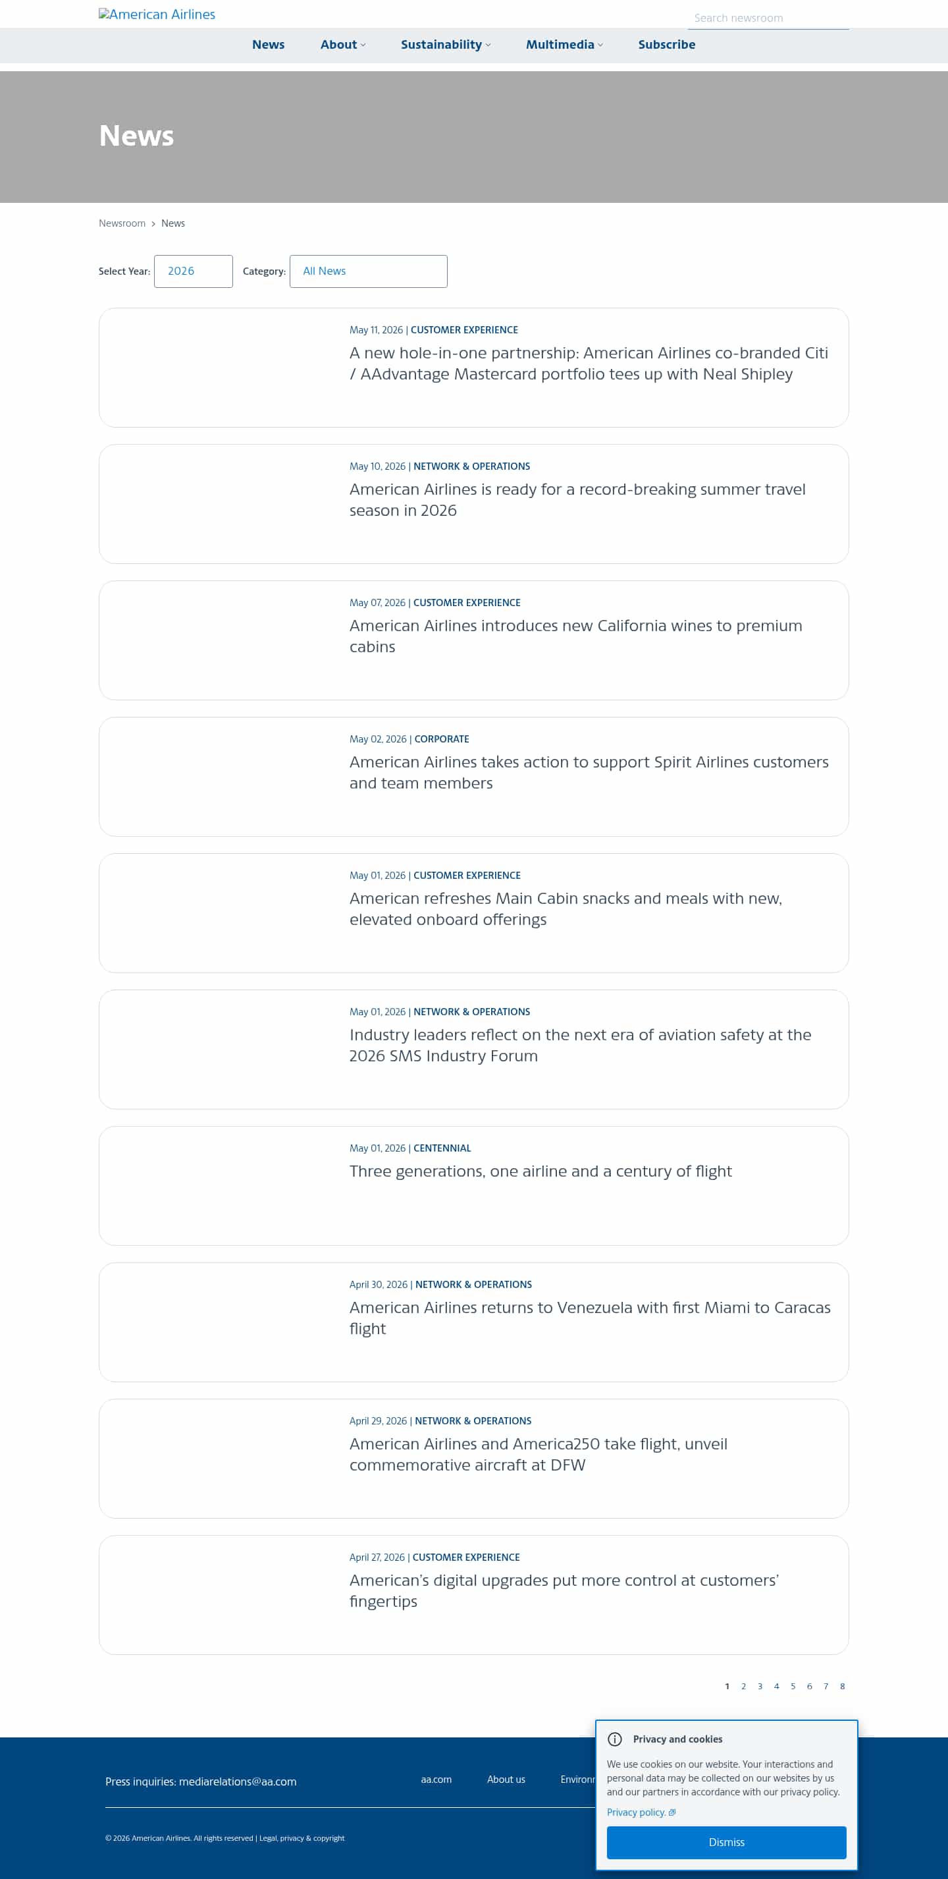Expand the Sustainability menu

[445, 45]
